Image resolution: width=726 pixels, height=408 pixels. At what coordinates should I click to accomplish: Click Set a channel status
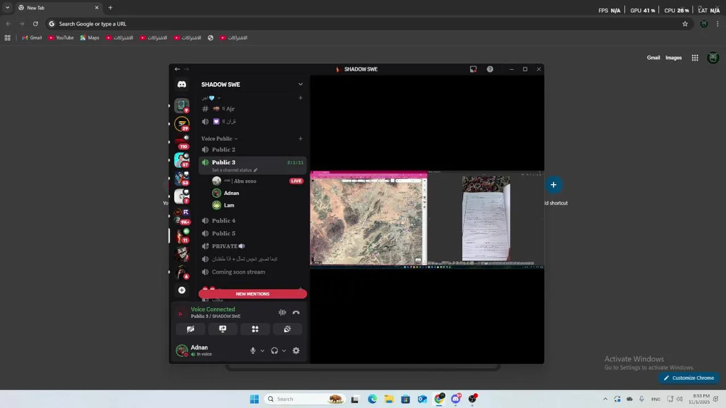(234, 170)
